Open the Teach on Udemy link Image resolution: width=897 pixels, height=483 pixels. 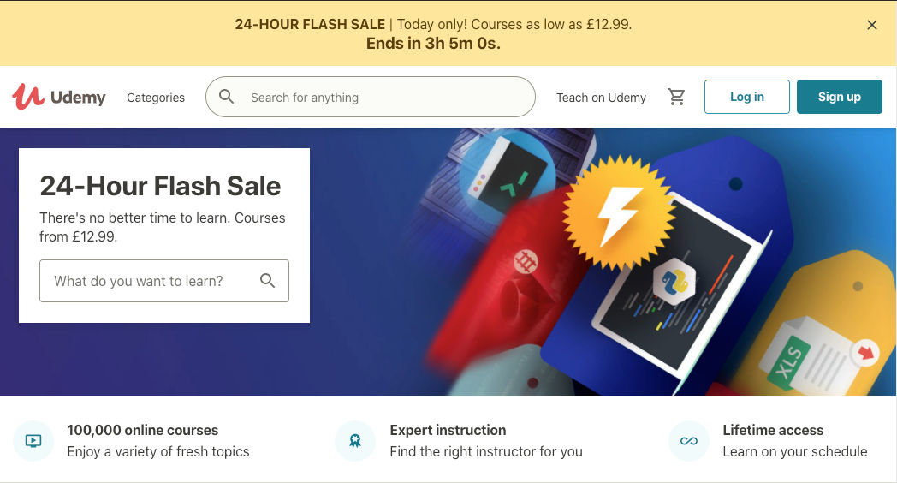(601, 98)
